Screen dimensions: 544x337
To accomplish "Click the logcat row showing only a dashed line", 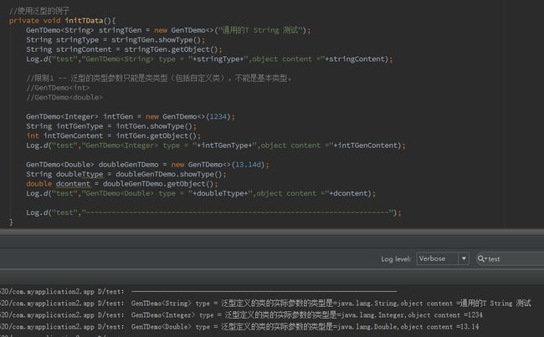I will [x=198, y=292].
